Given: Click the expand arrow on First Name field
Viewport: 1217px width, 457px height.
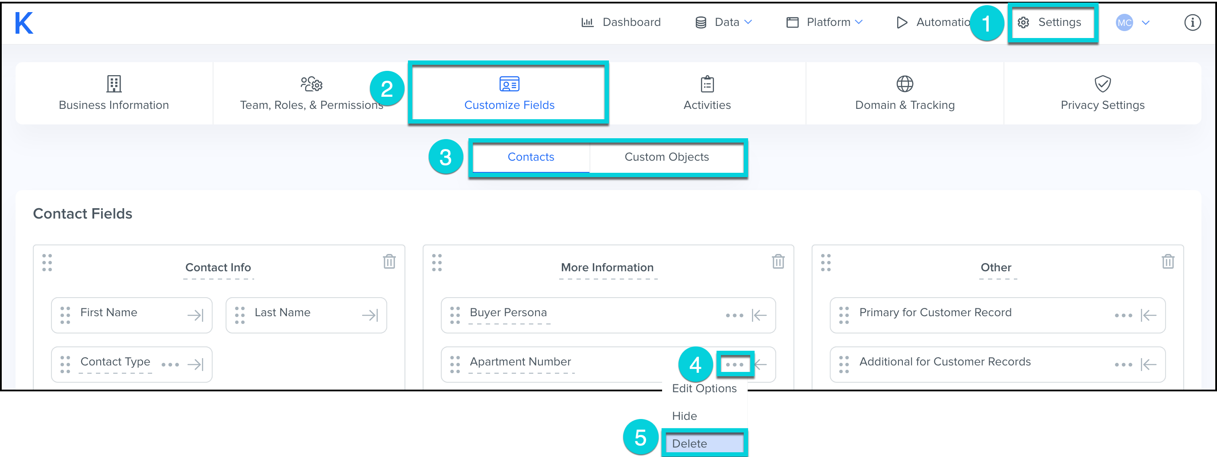Looking at the screenshot, I should pos(195,315).
